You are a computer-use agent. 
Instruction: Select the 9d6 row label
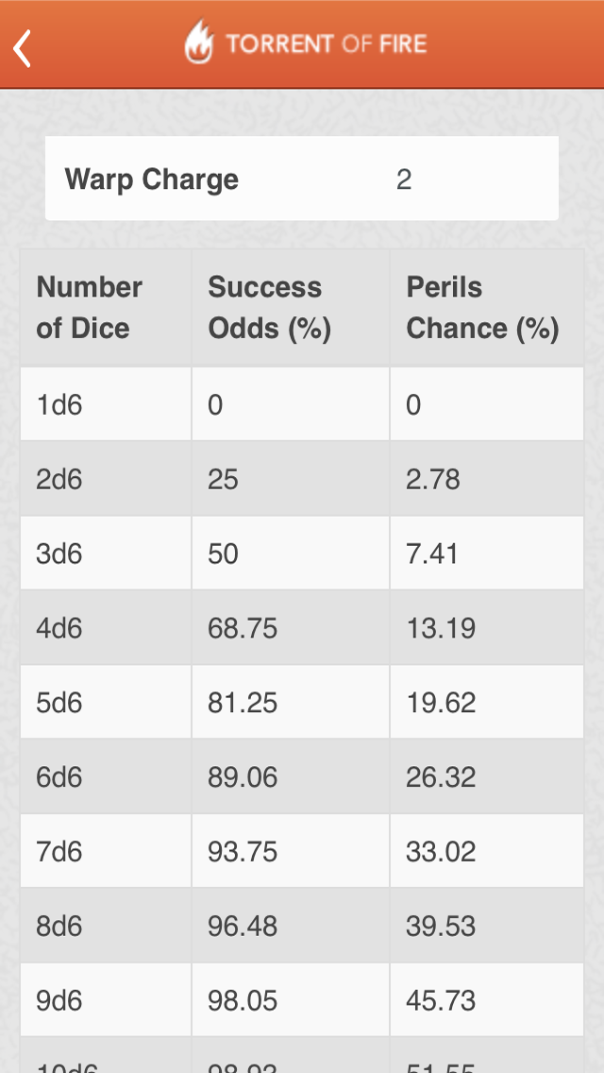coord(59,1002)
